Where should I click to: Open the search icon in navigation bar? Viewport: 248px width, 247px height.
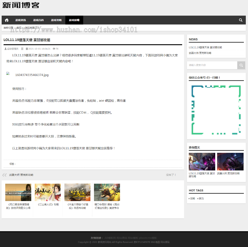click(x=241, y=20)
